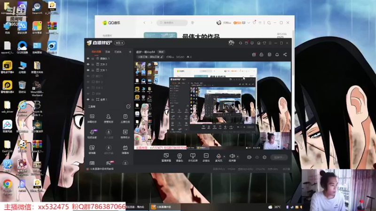Click the webcam preview in stream canvas

coord(276,141)
